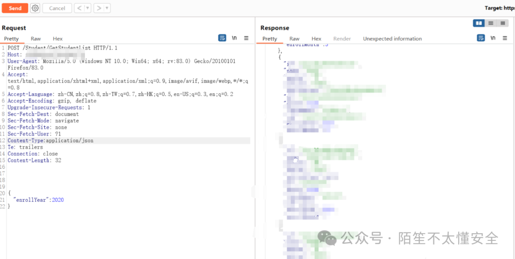Switch to the Request Raw tab
Image resolution: width=515 pixels, height=259 pixels.
click(x=36, y=39)
